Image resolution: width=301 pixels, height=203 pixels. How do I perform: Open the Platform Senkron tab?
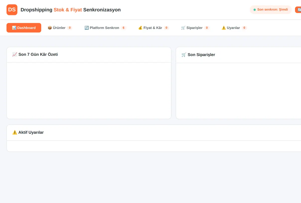(x=105, y=28)
